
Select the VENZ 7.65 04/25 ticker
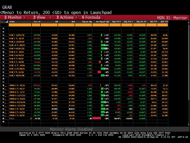(x=17, y=55)
